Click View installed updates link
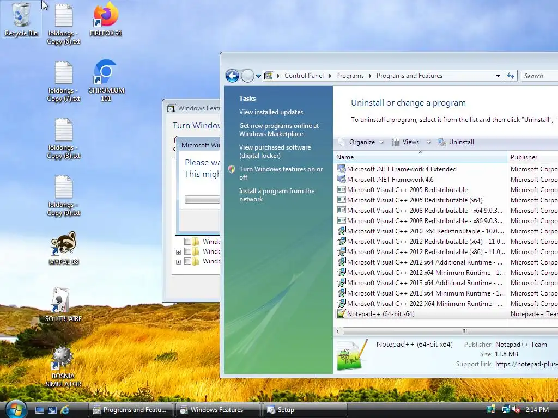The image size is (558, 418). (x=271, y=112)
